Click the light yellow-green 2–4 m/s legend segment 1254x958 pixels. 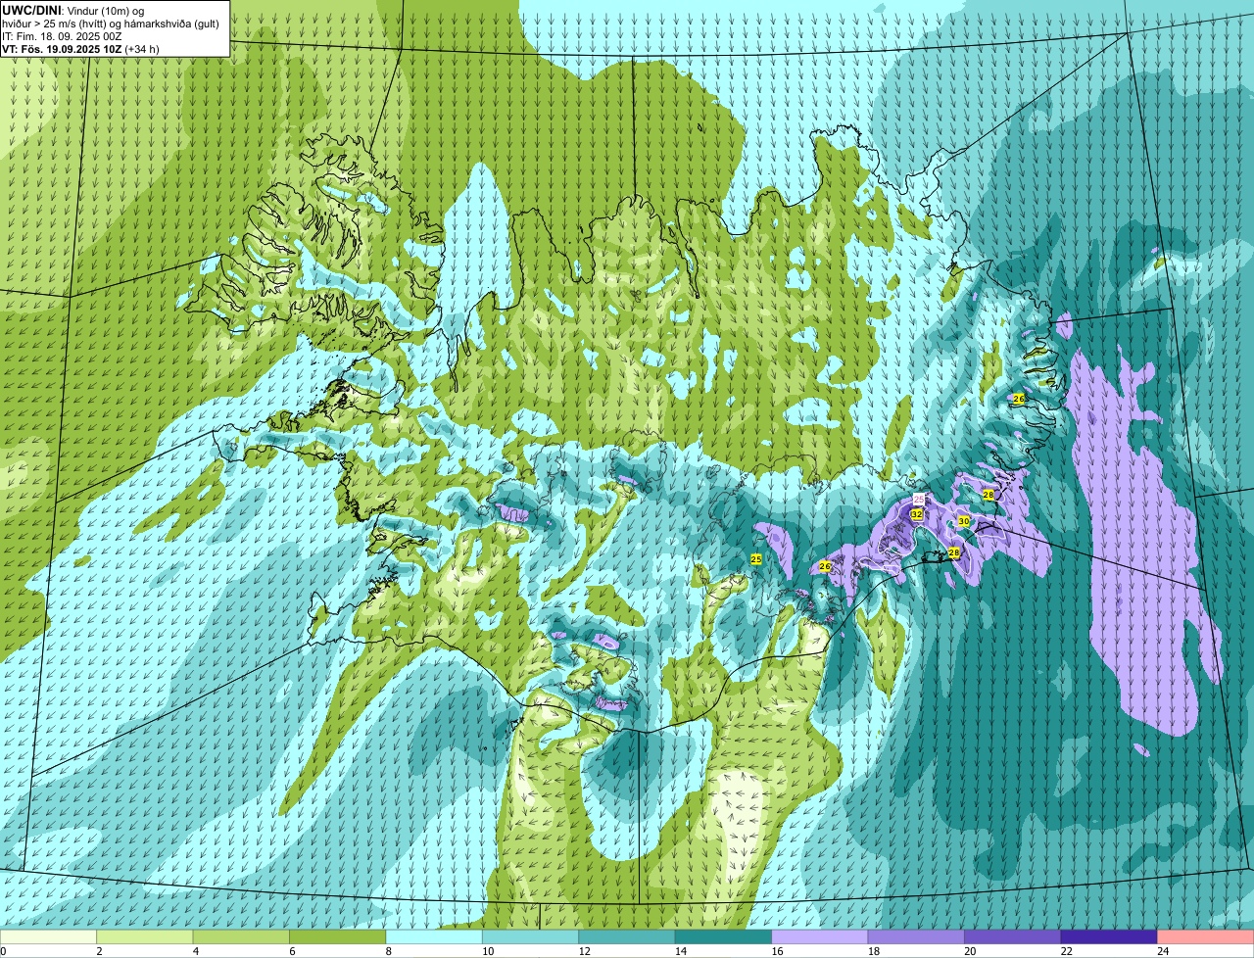coord(145,936)
